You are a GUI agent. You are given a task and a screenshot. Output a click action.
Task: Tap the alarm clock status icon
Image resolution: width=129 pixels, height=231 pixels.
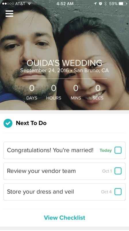(101, 3)
